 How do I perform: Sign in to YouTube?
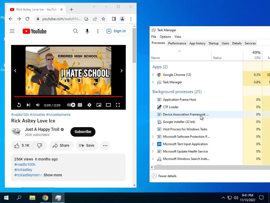point(116,31)
